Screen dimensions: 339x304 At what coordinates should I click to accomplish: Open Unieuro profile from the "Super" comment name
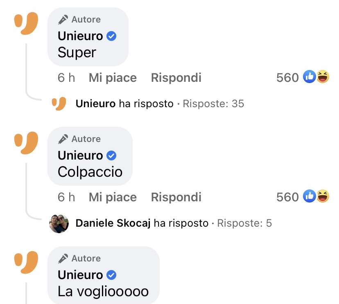pyautogui.click(x=80, y=36)
